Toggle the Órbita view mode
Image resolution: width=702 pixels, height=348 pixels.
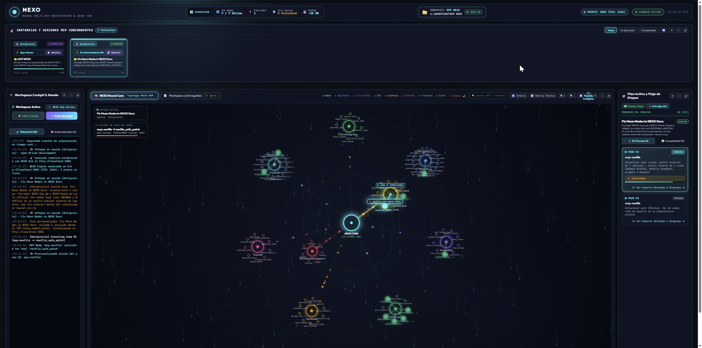coord(519,96)
